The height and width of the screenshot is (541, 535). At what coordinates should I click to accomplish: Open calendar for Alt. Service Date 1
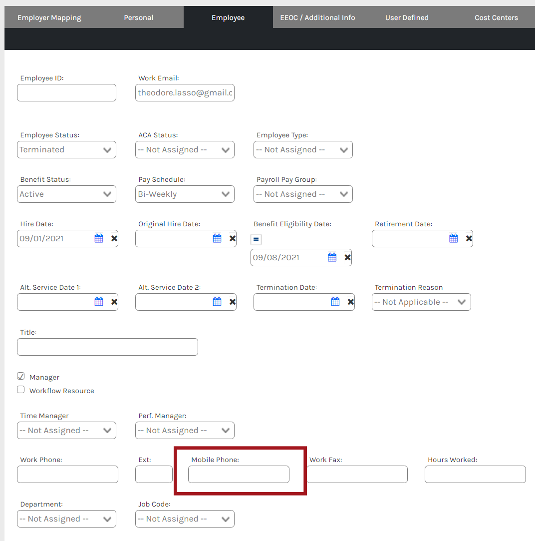point(99,302)
